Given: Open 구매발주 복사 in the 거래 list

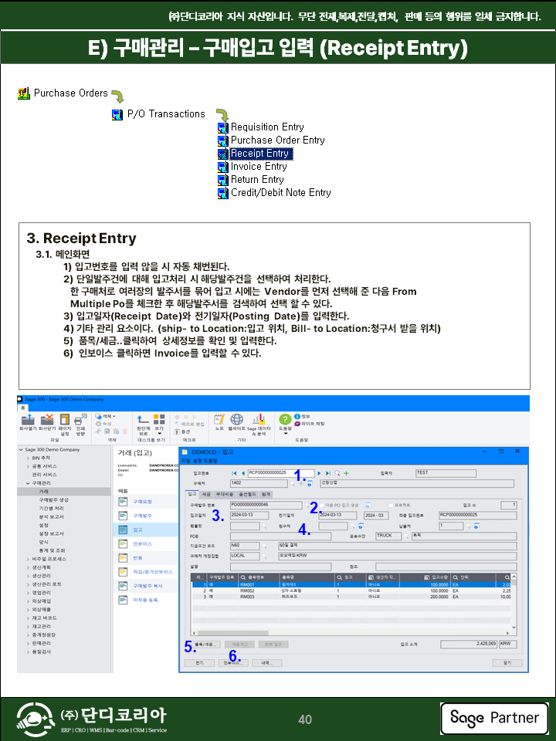Looking at the screenshot, I should pyautogui.click(x=147, y=586).
